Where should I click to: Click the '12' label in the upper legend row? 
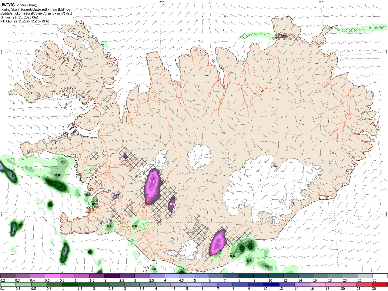click(285, 280)
